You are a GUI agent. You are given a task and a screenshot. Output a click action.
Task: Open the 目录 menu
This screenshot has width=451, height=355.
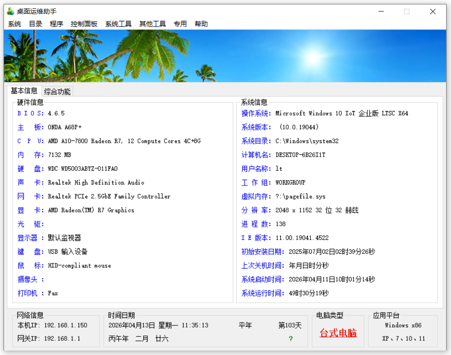35,24
